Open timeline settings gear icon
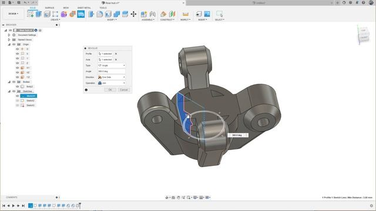This screenshot has height=211, width=376. pyautogui.click(x=371, y=206)
